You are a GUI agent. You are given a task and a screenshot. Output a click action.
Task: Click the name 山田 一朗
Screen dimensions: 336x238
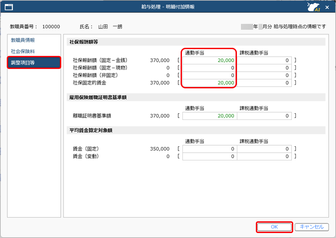pyautogui.click(x=110, y=27)
